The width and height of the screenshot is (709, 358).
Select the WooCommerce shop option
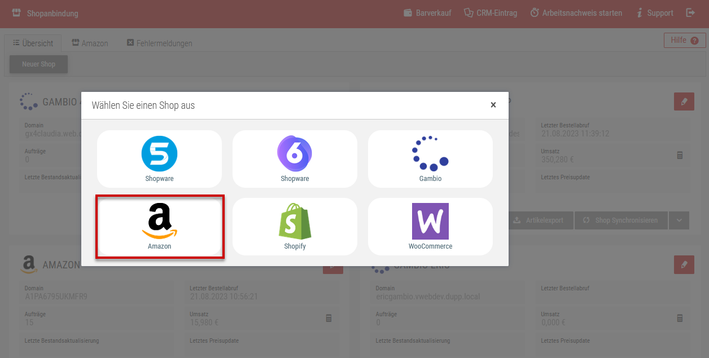[430, 227]
